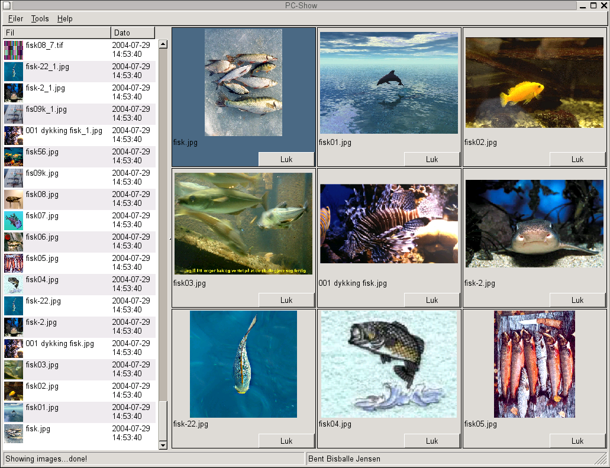Click the lionfish preview image

[x=389, y=224]
